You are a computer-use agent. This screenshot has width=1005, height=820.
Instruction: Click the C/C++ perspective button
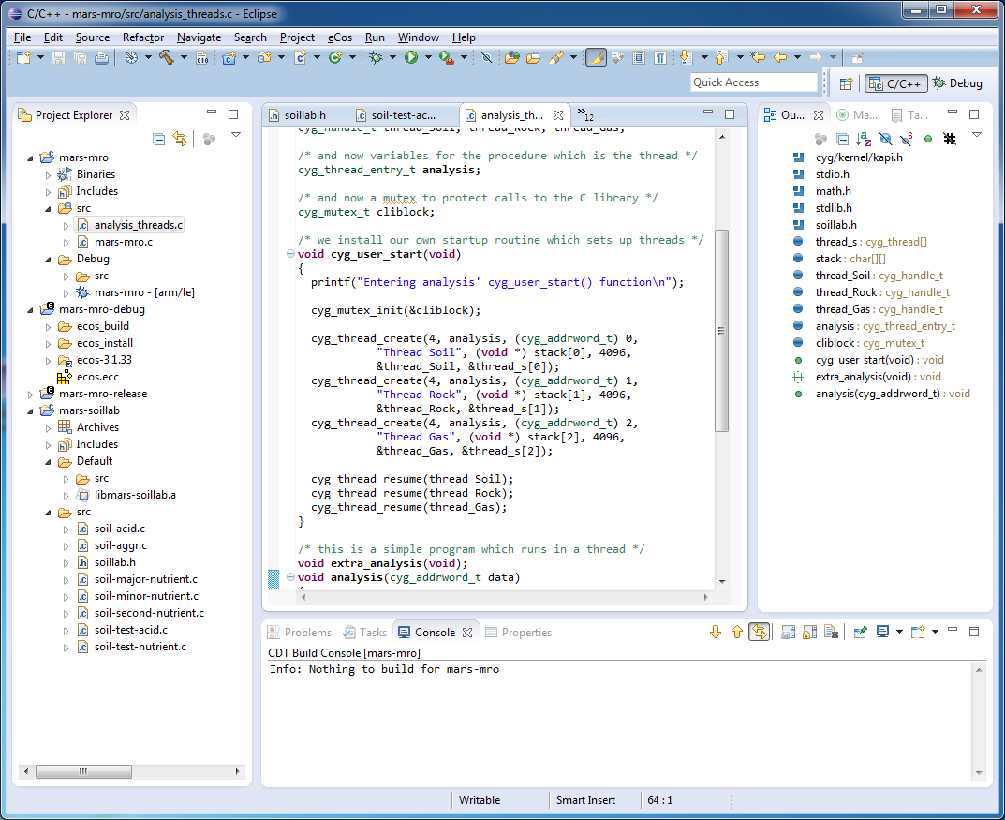pyautogui.click(x=896, y=82)
